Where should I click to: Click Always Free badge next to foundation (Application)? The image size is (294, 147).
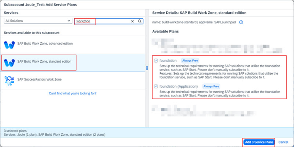(211, 86)
